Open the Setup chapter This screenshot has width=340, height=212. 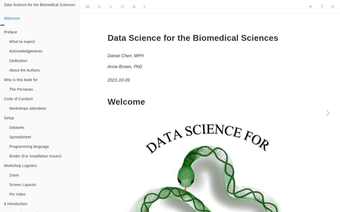tap(9, 118)
